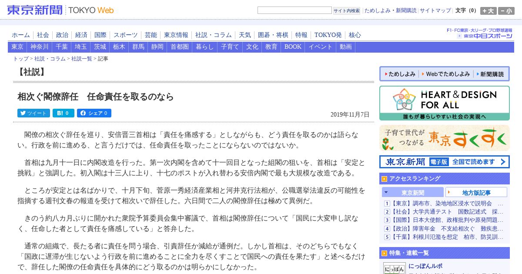Screen dimensions: 522x274
Task: Click the サイト内検索 search button
Action: (347, 10)
